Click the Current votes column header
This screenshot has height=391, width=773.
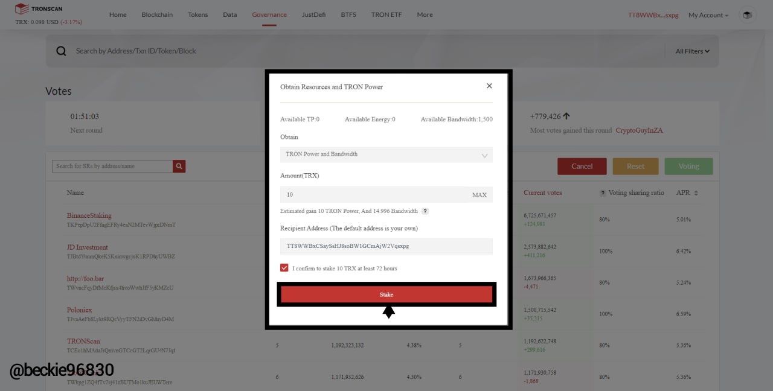click(542, 193)
